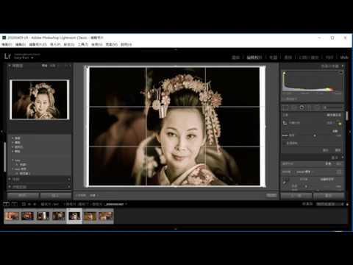Click Done below the photo
Screen dimensions: 353x265
tap(271, 195)
